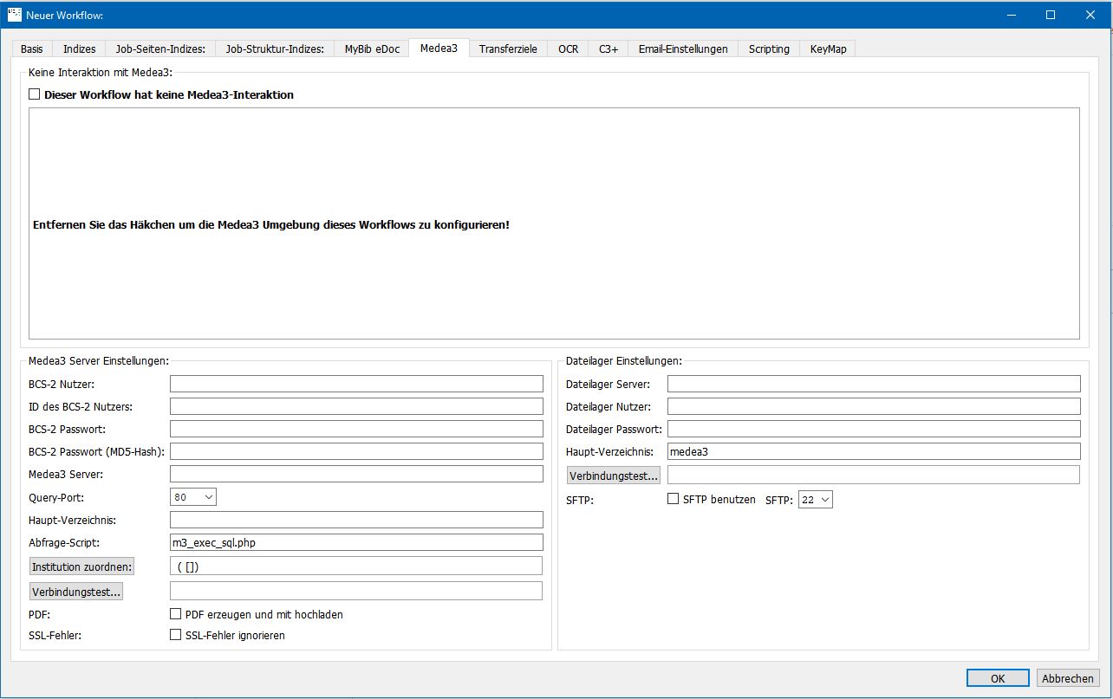Viewport: 1113px width, 699px height.
Task: Click Medea3 Verbindungstest result field
Action: [356, 591]
